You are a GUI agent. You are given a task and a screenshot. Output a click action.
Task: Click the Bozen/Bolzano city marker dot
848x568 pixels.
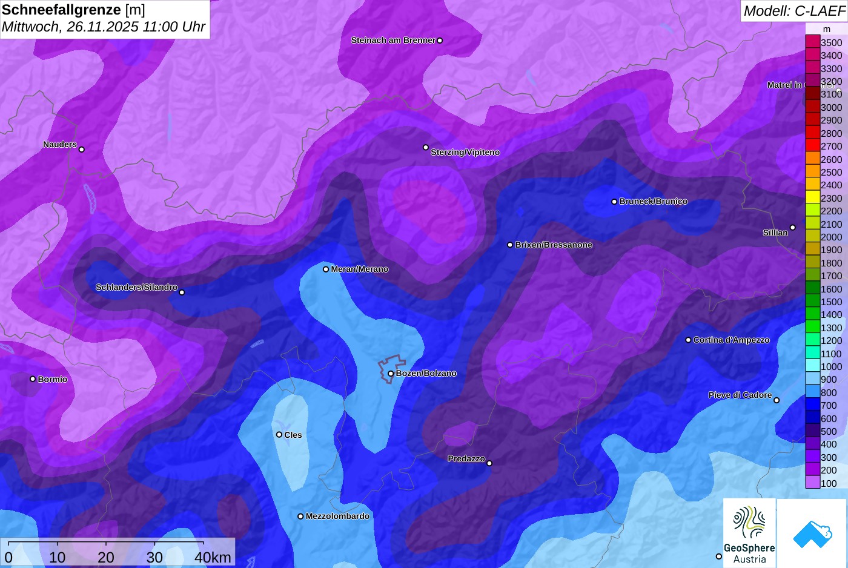tap(391, 374)
